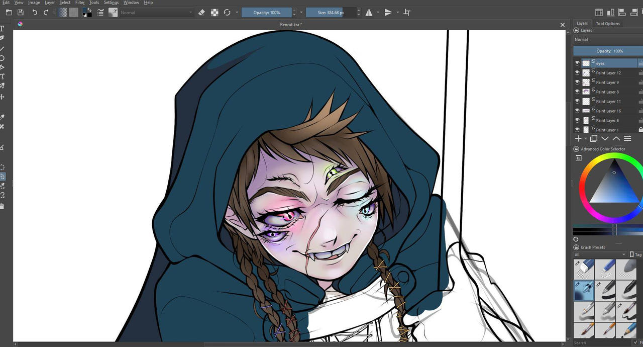Switch to the Layers docker tab

tap(582, 23)
